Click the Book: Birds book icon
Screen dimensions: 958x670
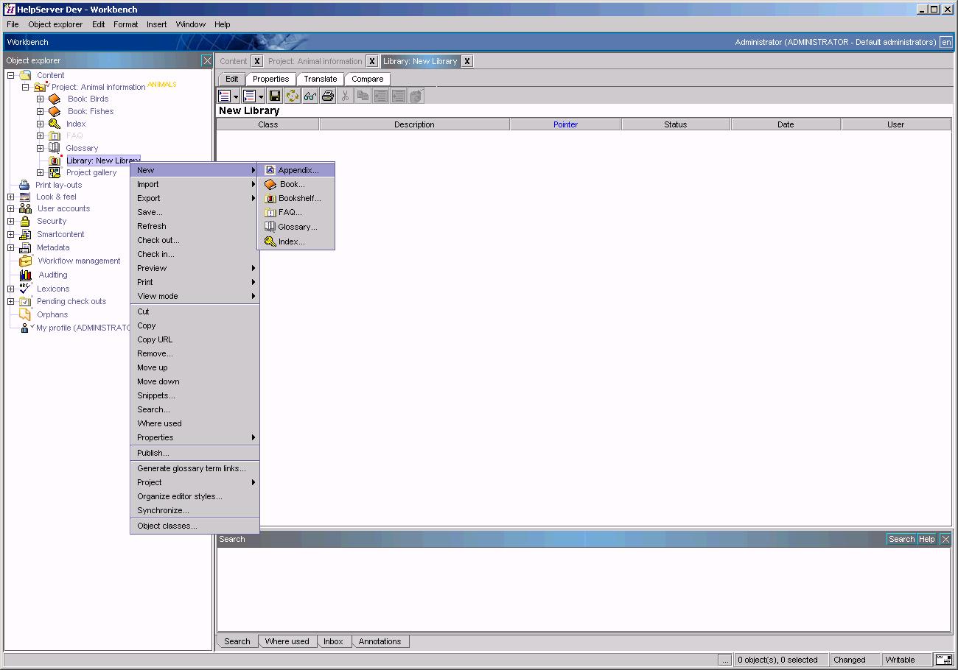pos(55,99)
